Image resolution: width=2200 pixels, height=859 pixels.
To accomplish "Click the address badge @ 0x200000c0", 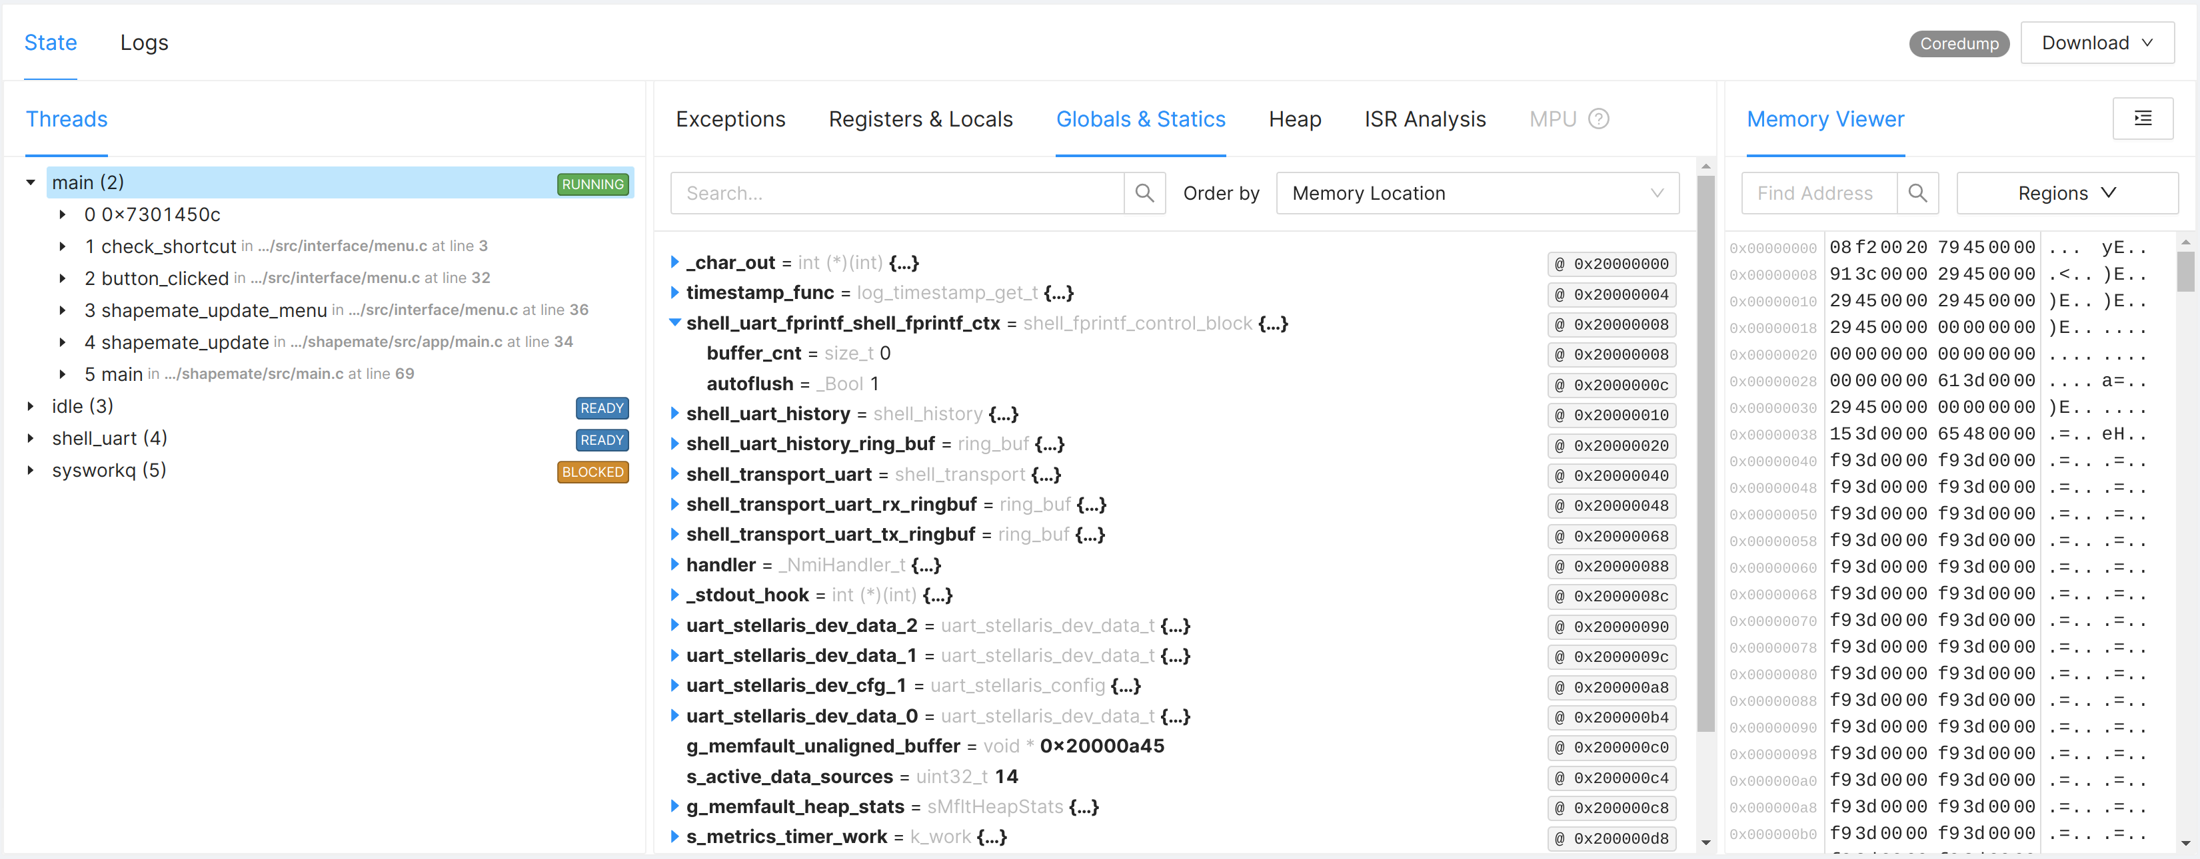I will (x=1611, y=748).
